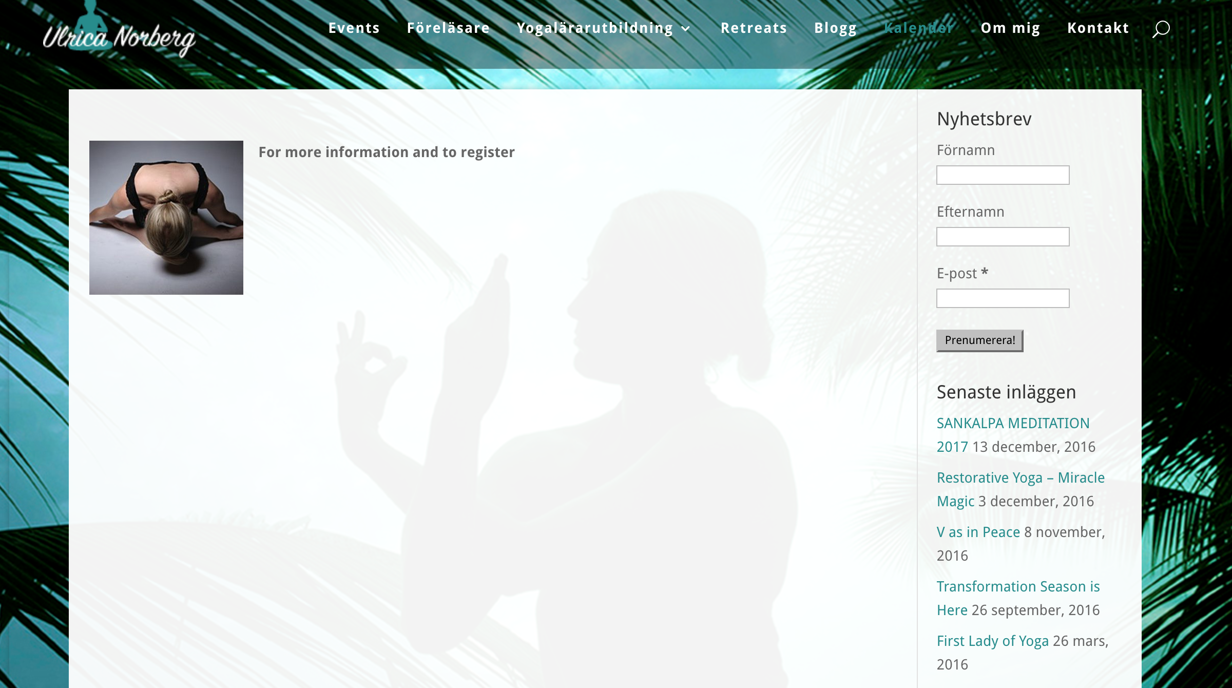
Task: Open First Lady of Yoga post
Action: pos(992,641)
